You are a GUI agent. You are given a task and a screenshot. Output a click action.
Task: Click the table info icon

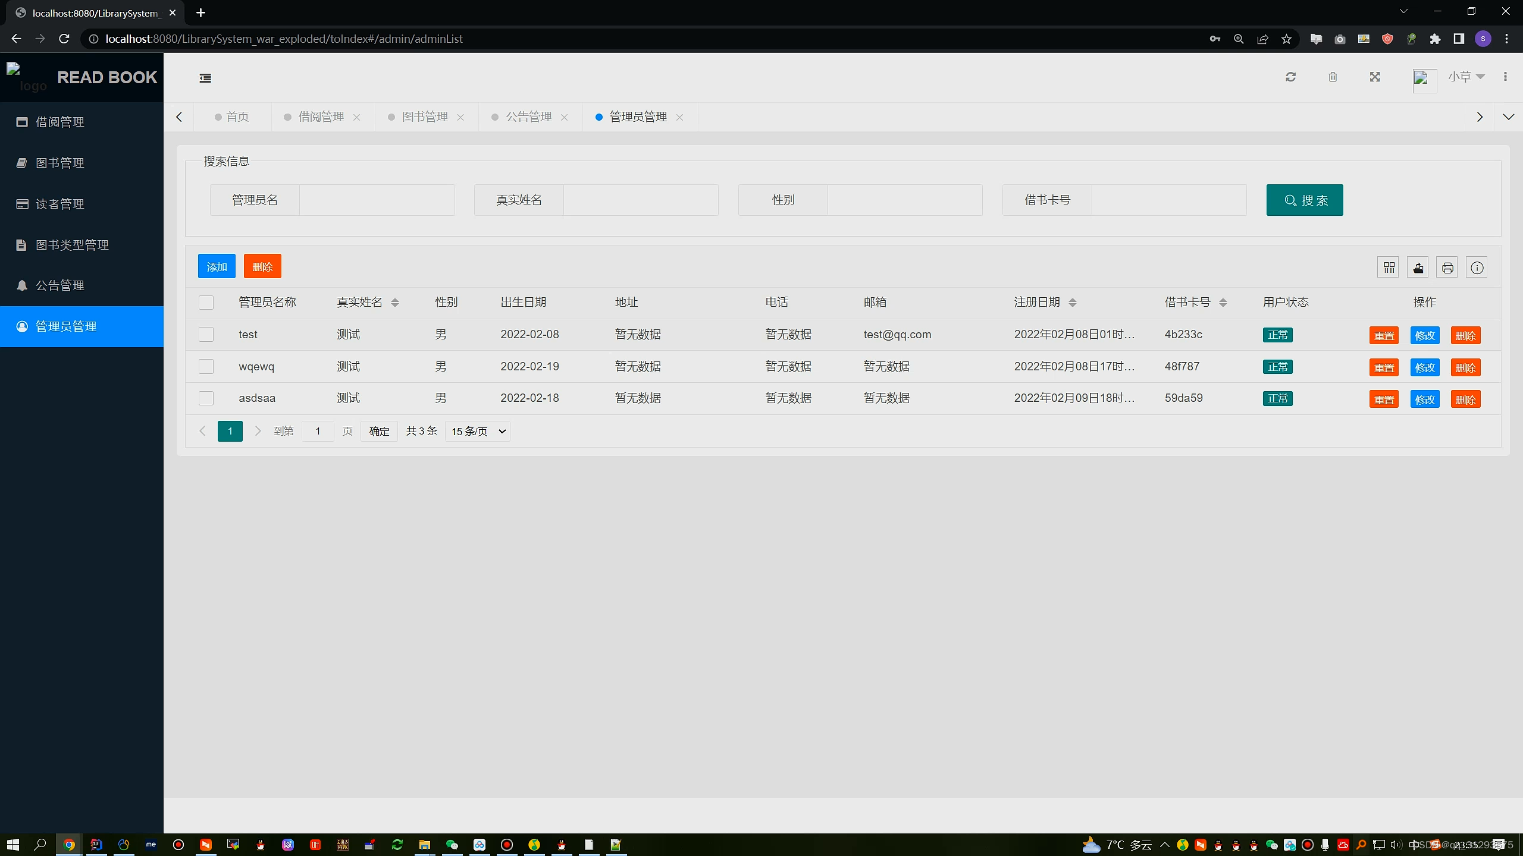[x=1477, y=267]
